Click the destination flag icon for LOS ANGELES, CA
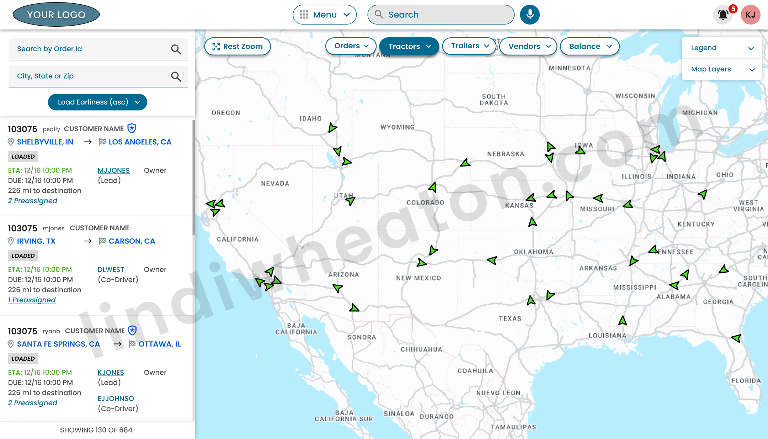768x439 pixels. [102, 142]
